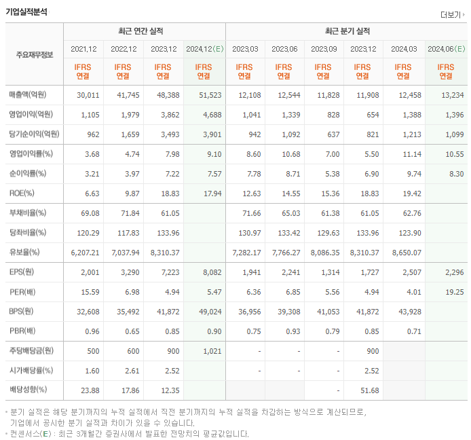The height and width of the screenshot is (440, 471).
Task: Click the 62.76 debt ratio value
Action: 412,213
